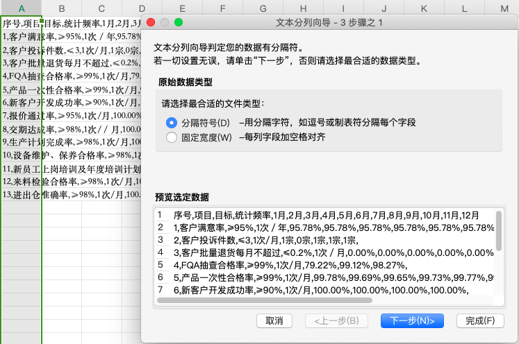Click the dialog title 文本分列向导 - 3 步骤之 1
The width and height of the screenshot is (519, 344).
(329, 22)
